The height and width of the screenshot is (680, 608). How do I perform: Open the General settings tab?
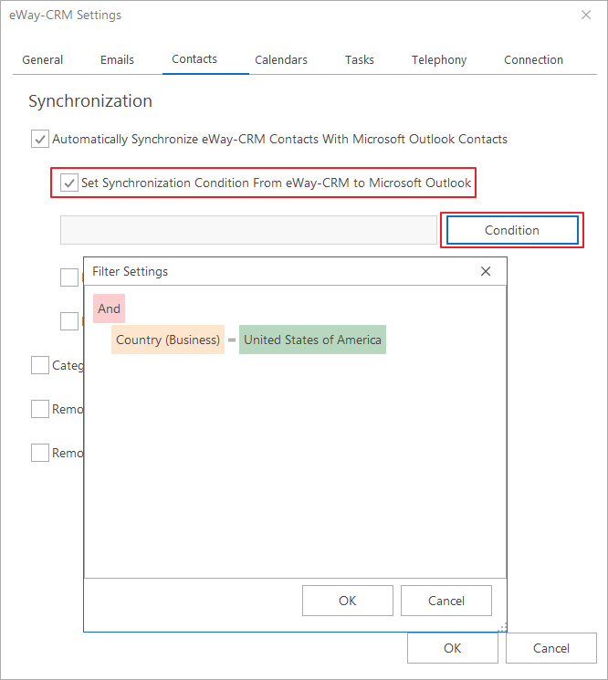[x=43, y=60]
